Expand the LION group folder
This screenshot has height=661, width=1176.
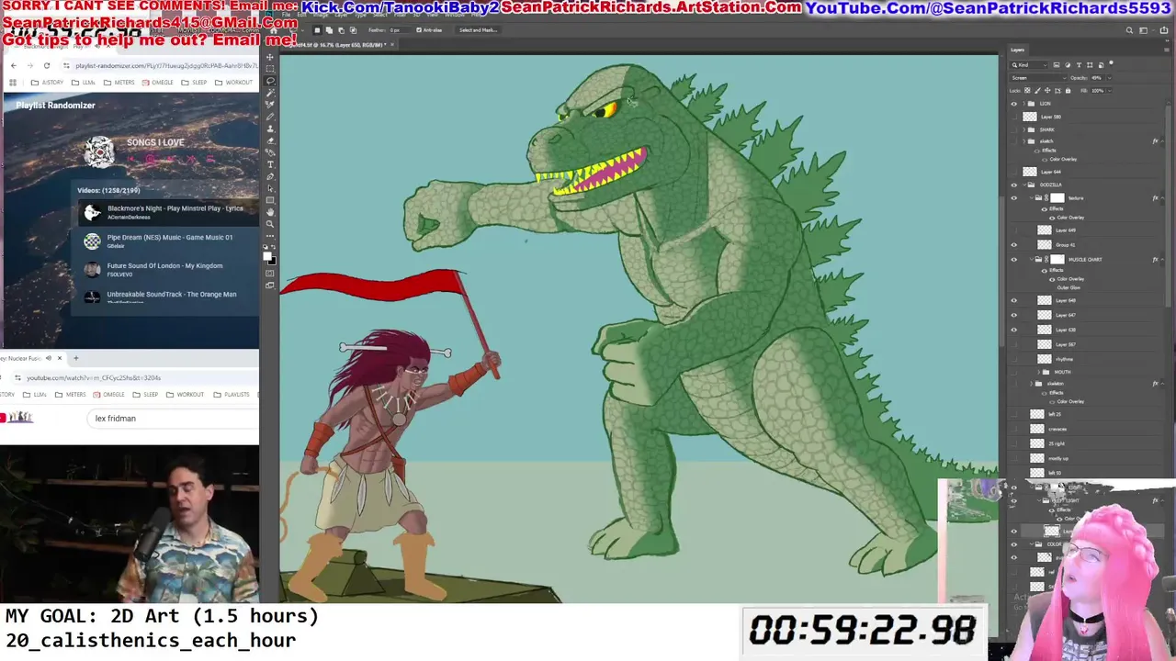(1023, 104)
